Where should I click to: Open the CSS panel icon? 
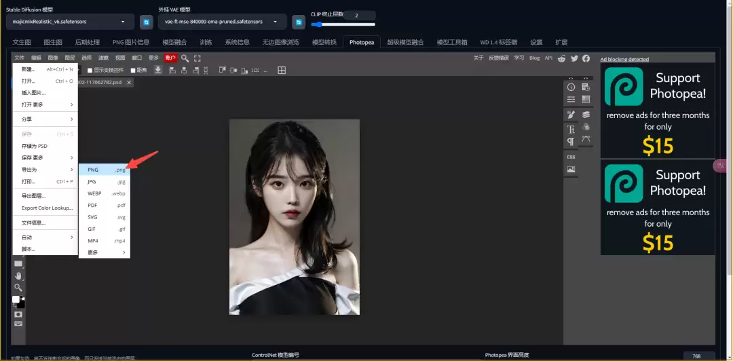pos(571,157)
